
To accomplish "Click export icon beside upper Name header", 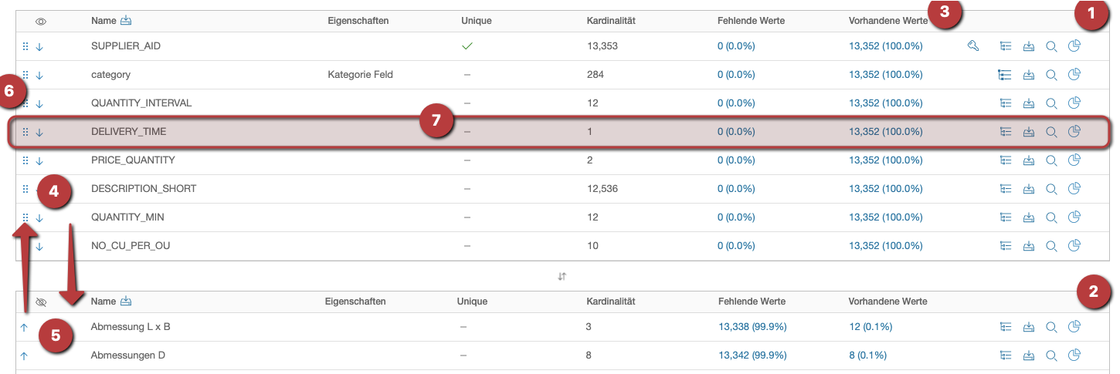I will point(126,21).
